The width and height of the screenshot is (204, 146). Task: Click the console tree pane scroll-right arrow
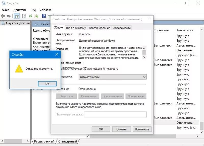click(28, 141)
